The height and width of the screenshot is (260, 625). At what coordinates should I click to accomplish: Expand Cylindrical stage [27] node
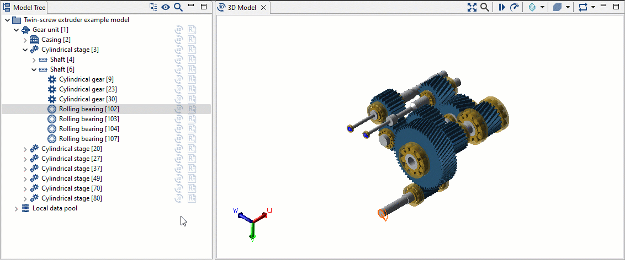point(25,159)
